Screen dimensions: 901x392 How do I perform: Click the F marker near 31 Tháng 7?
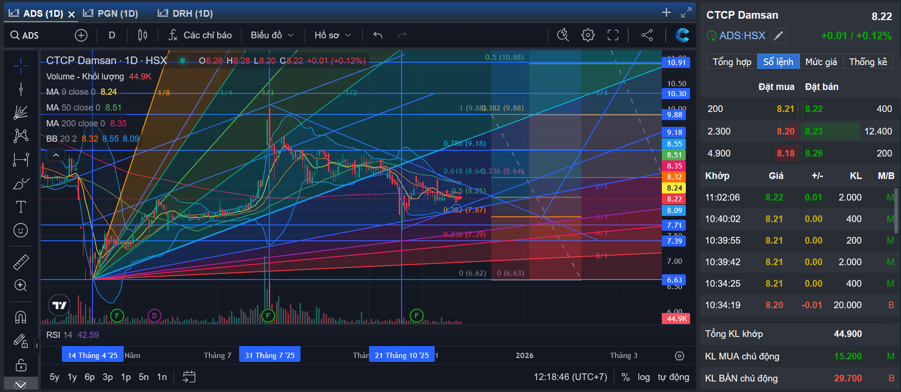point(268,315)
